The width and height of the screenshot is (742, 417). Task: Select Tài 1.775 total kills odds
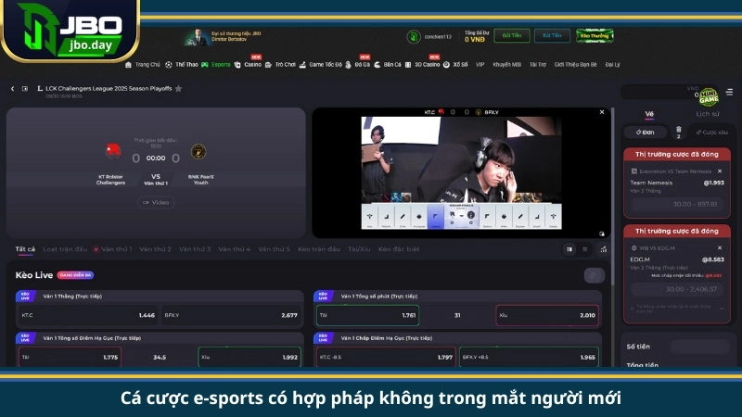point(70,358)
